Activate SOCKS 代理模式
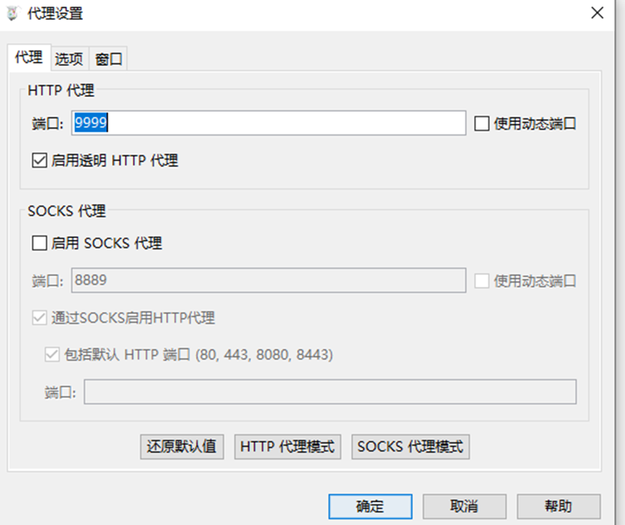The height and width of the screenshot is (525, 625). pos(410,447)
